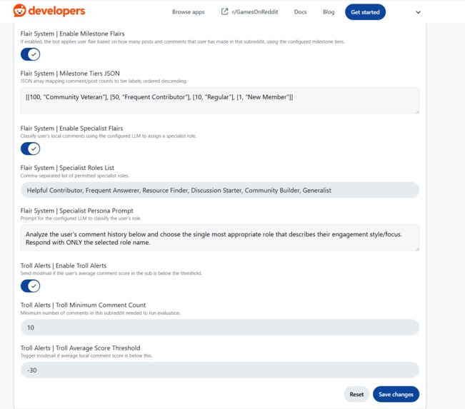Focus the Specialist Roles List field
The image size is (465, 409).
coord(220,191)
